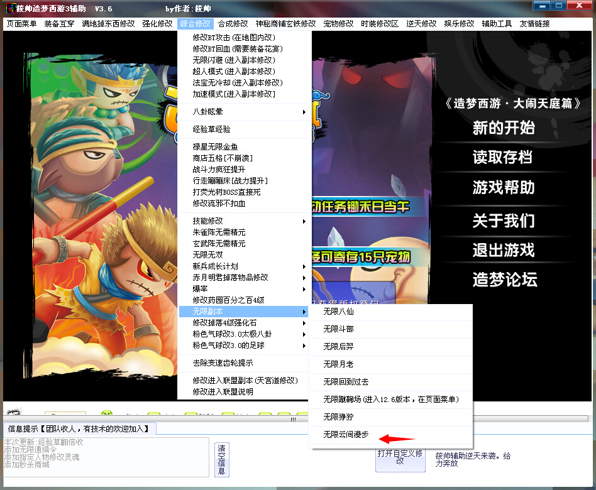Screen dimensions: 596x490
Task: Select 无限狰狞 in submenu
Action: pyautogui.click(x=391, y=417)
